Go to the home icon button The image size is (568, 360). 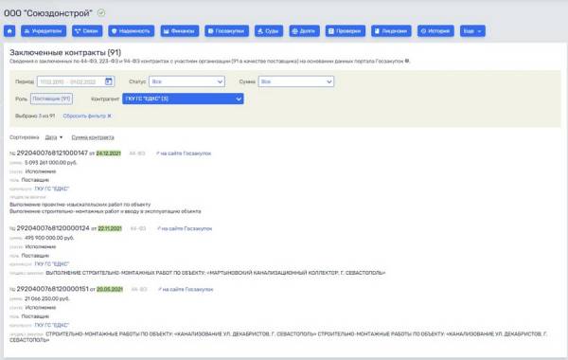click(x=9, y=31)
